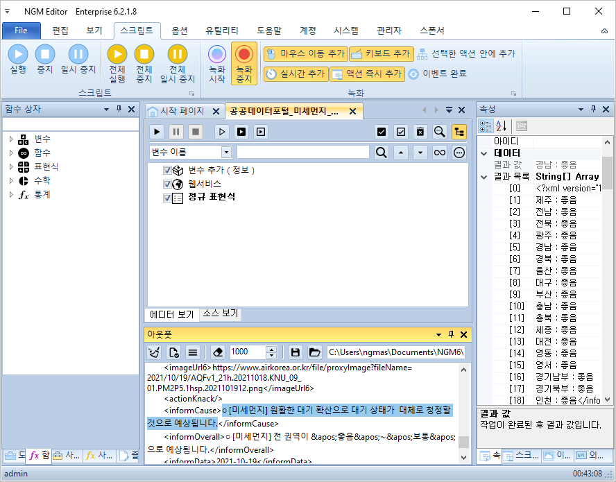Click the 키보드 추가 button
Image resolution: width=616 pixels, height=482 pixels.
pyautogui.click(x=382, y=54)
